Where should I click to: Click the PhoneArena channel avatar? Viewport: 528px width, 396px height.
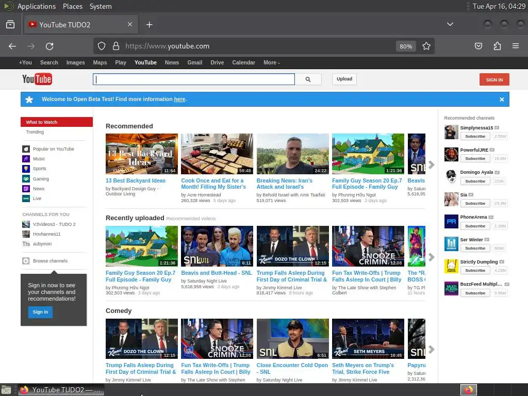pos(451,222)
